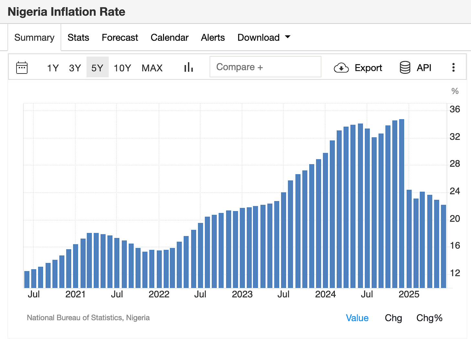Click the 20 y-axis value
The height and width of the screenshot is (339, 471).
click(455, 219)
